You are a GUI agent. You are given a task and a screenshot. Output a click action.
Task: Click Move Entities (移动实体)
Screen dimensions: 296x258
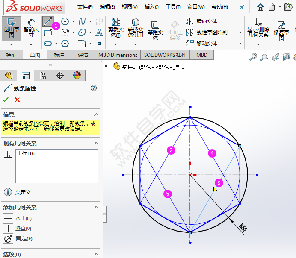click(201, 44)
